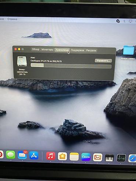Open Mail with the 741 unread badge

(22, 155)
